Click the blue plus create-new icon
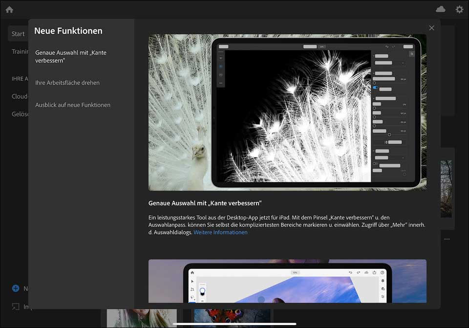 [16, 288]
